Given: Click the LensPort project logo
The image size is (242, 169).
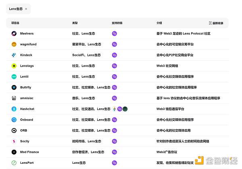Looking at the screenshot, I should 14,163.
